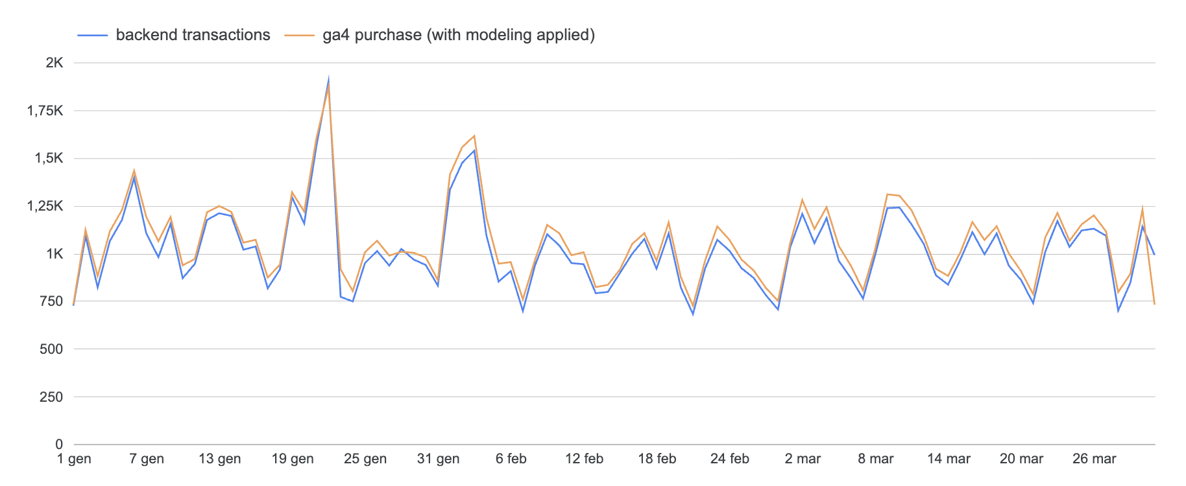Click the blue backend transactions legend line
Image resolution: width=1186 pixels, height=486 pixels.
coord(92,36)
